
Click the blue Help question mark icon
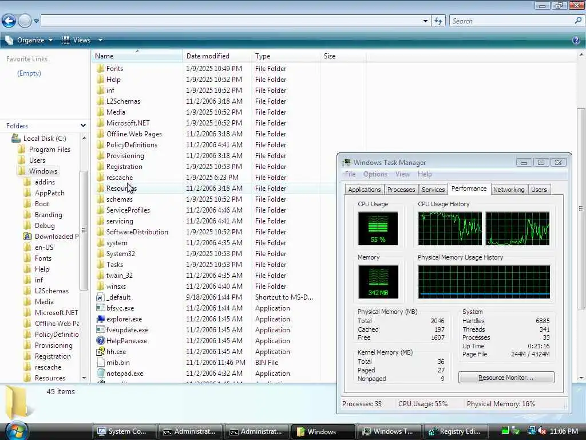point(576,40)
